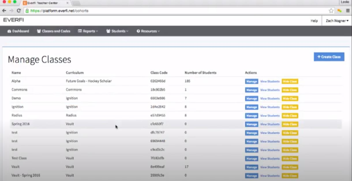Open the Dashboard menu item
This screenshot has width=352, height=181.
[x=18, y=31]
